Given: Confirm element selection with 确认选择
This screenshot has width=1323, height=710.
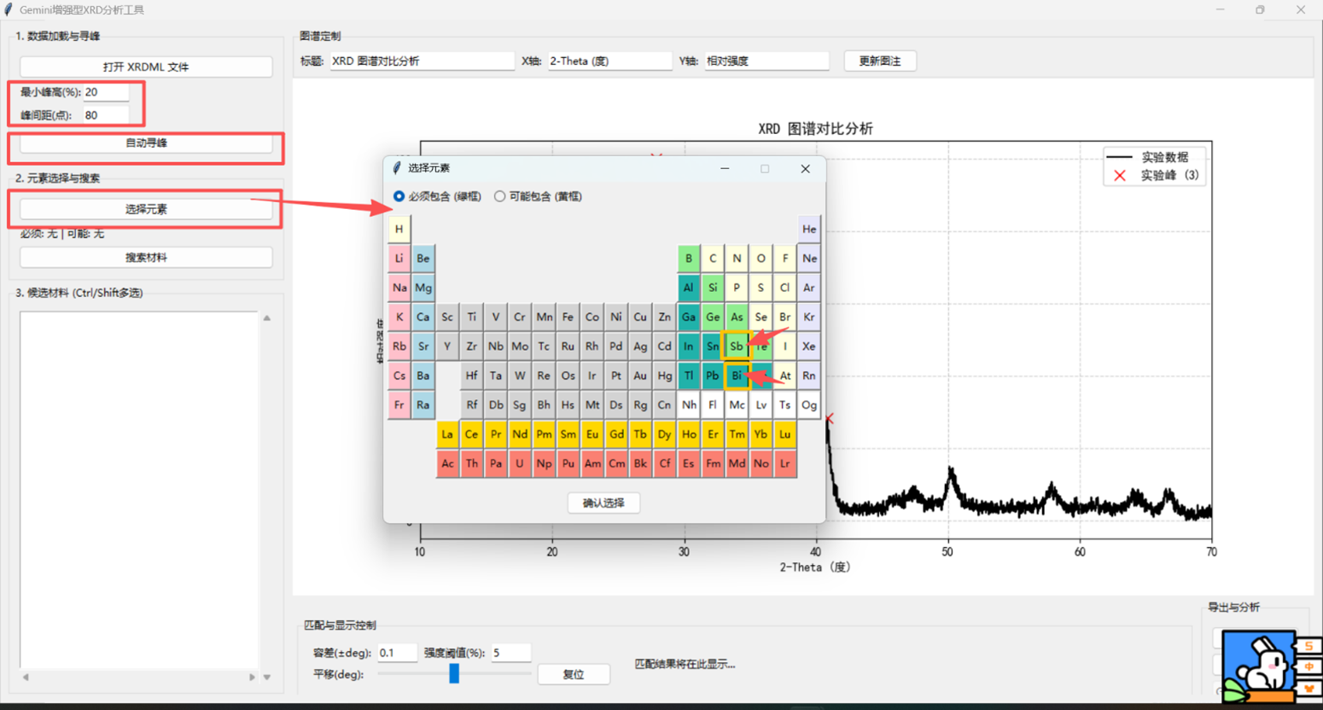Looking at the screenshot, I should 603,503.
